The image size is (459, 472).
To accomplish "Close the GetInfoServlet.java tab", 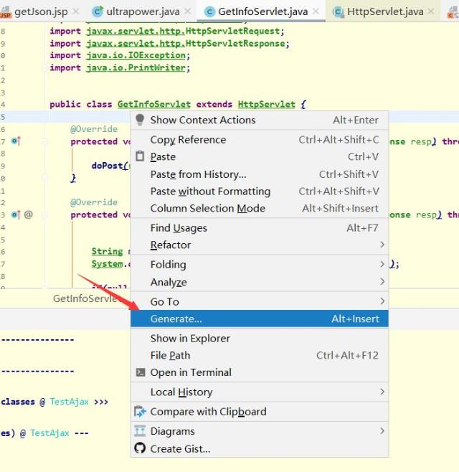I will pyautogui.click(x=316, y=11).
